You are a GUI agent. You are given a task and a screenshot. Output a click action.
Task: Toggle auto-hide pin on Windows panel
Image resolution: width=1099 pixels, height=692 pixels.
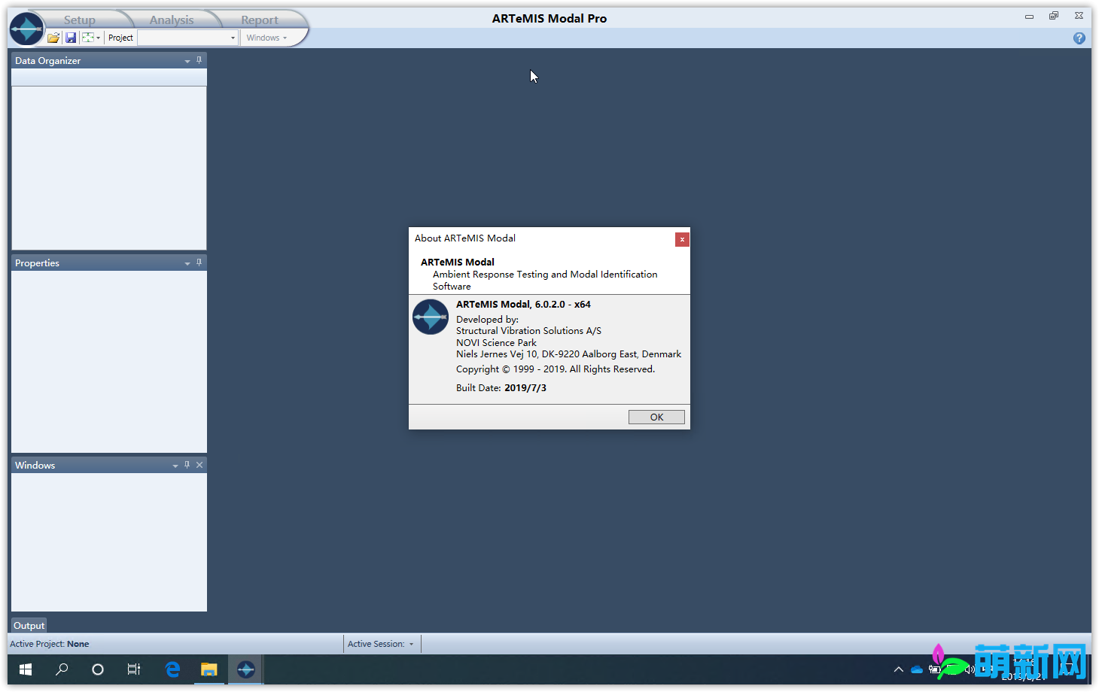point(187,465)
